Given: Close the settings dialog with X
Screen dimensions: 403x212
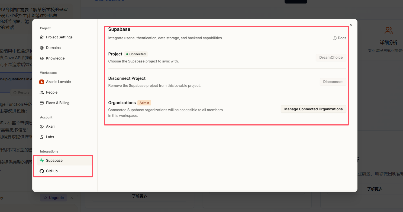Looking at the screenshot, I should click(351, 25).
